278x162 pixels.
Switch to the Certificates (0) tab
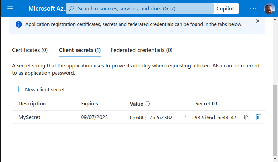pyautogui.click(x=30, y=50)
